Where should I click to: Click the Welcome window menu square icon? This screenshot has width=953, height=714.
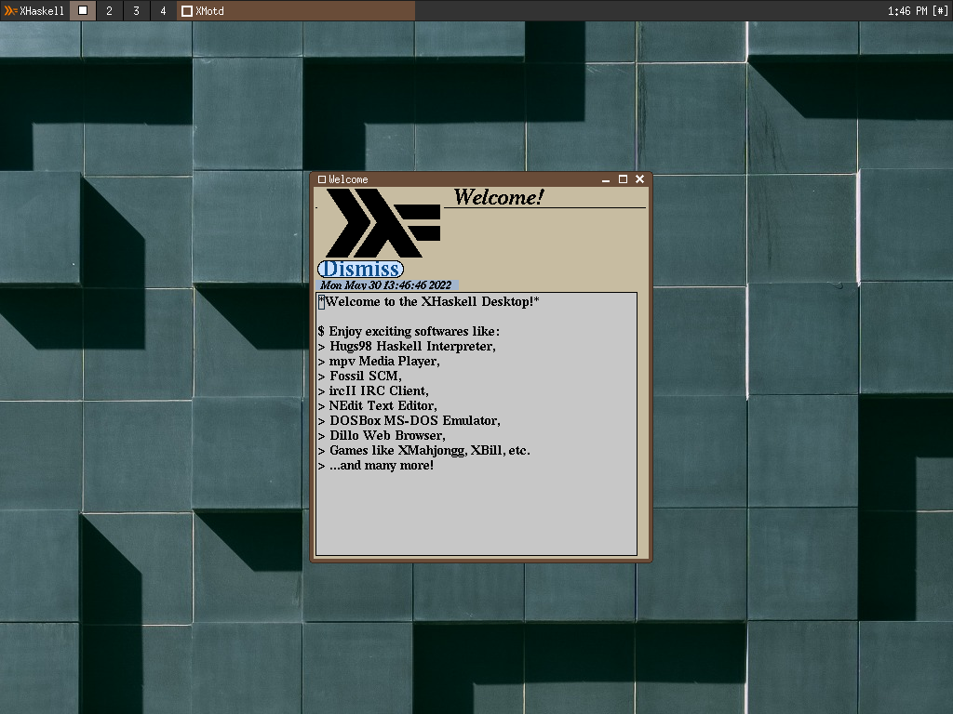pos(322,179)
